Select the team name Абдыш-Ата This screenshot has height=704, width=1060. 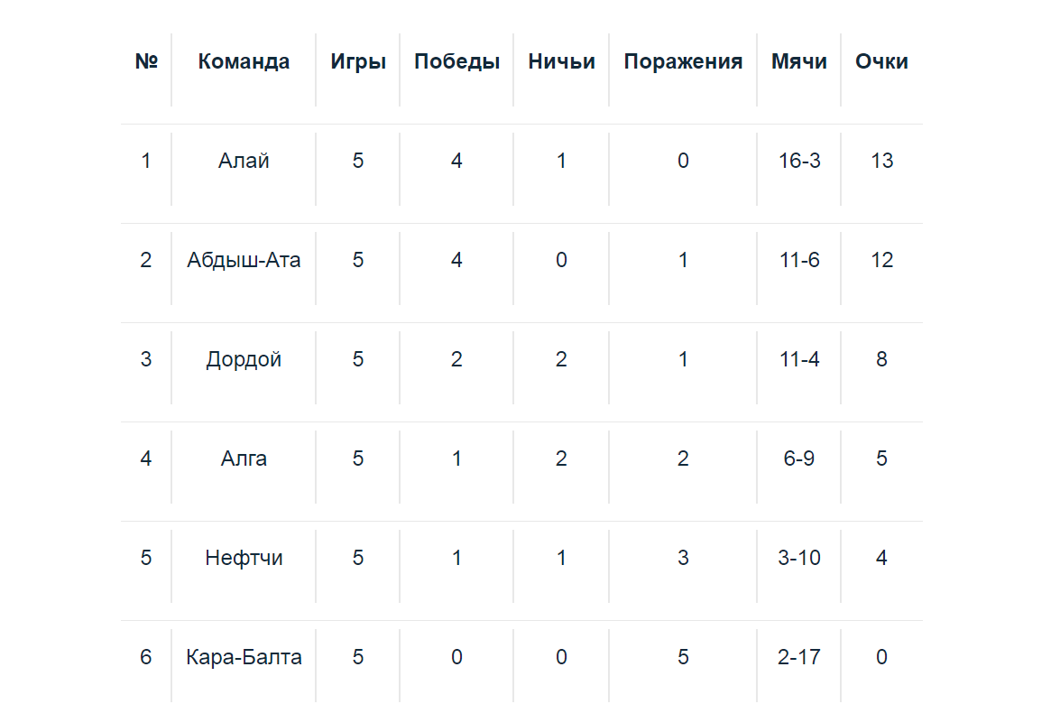click(244, 260)
